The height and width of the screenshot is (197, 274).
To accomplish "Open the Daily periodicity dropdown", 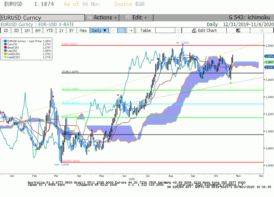I will (99, 30).
